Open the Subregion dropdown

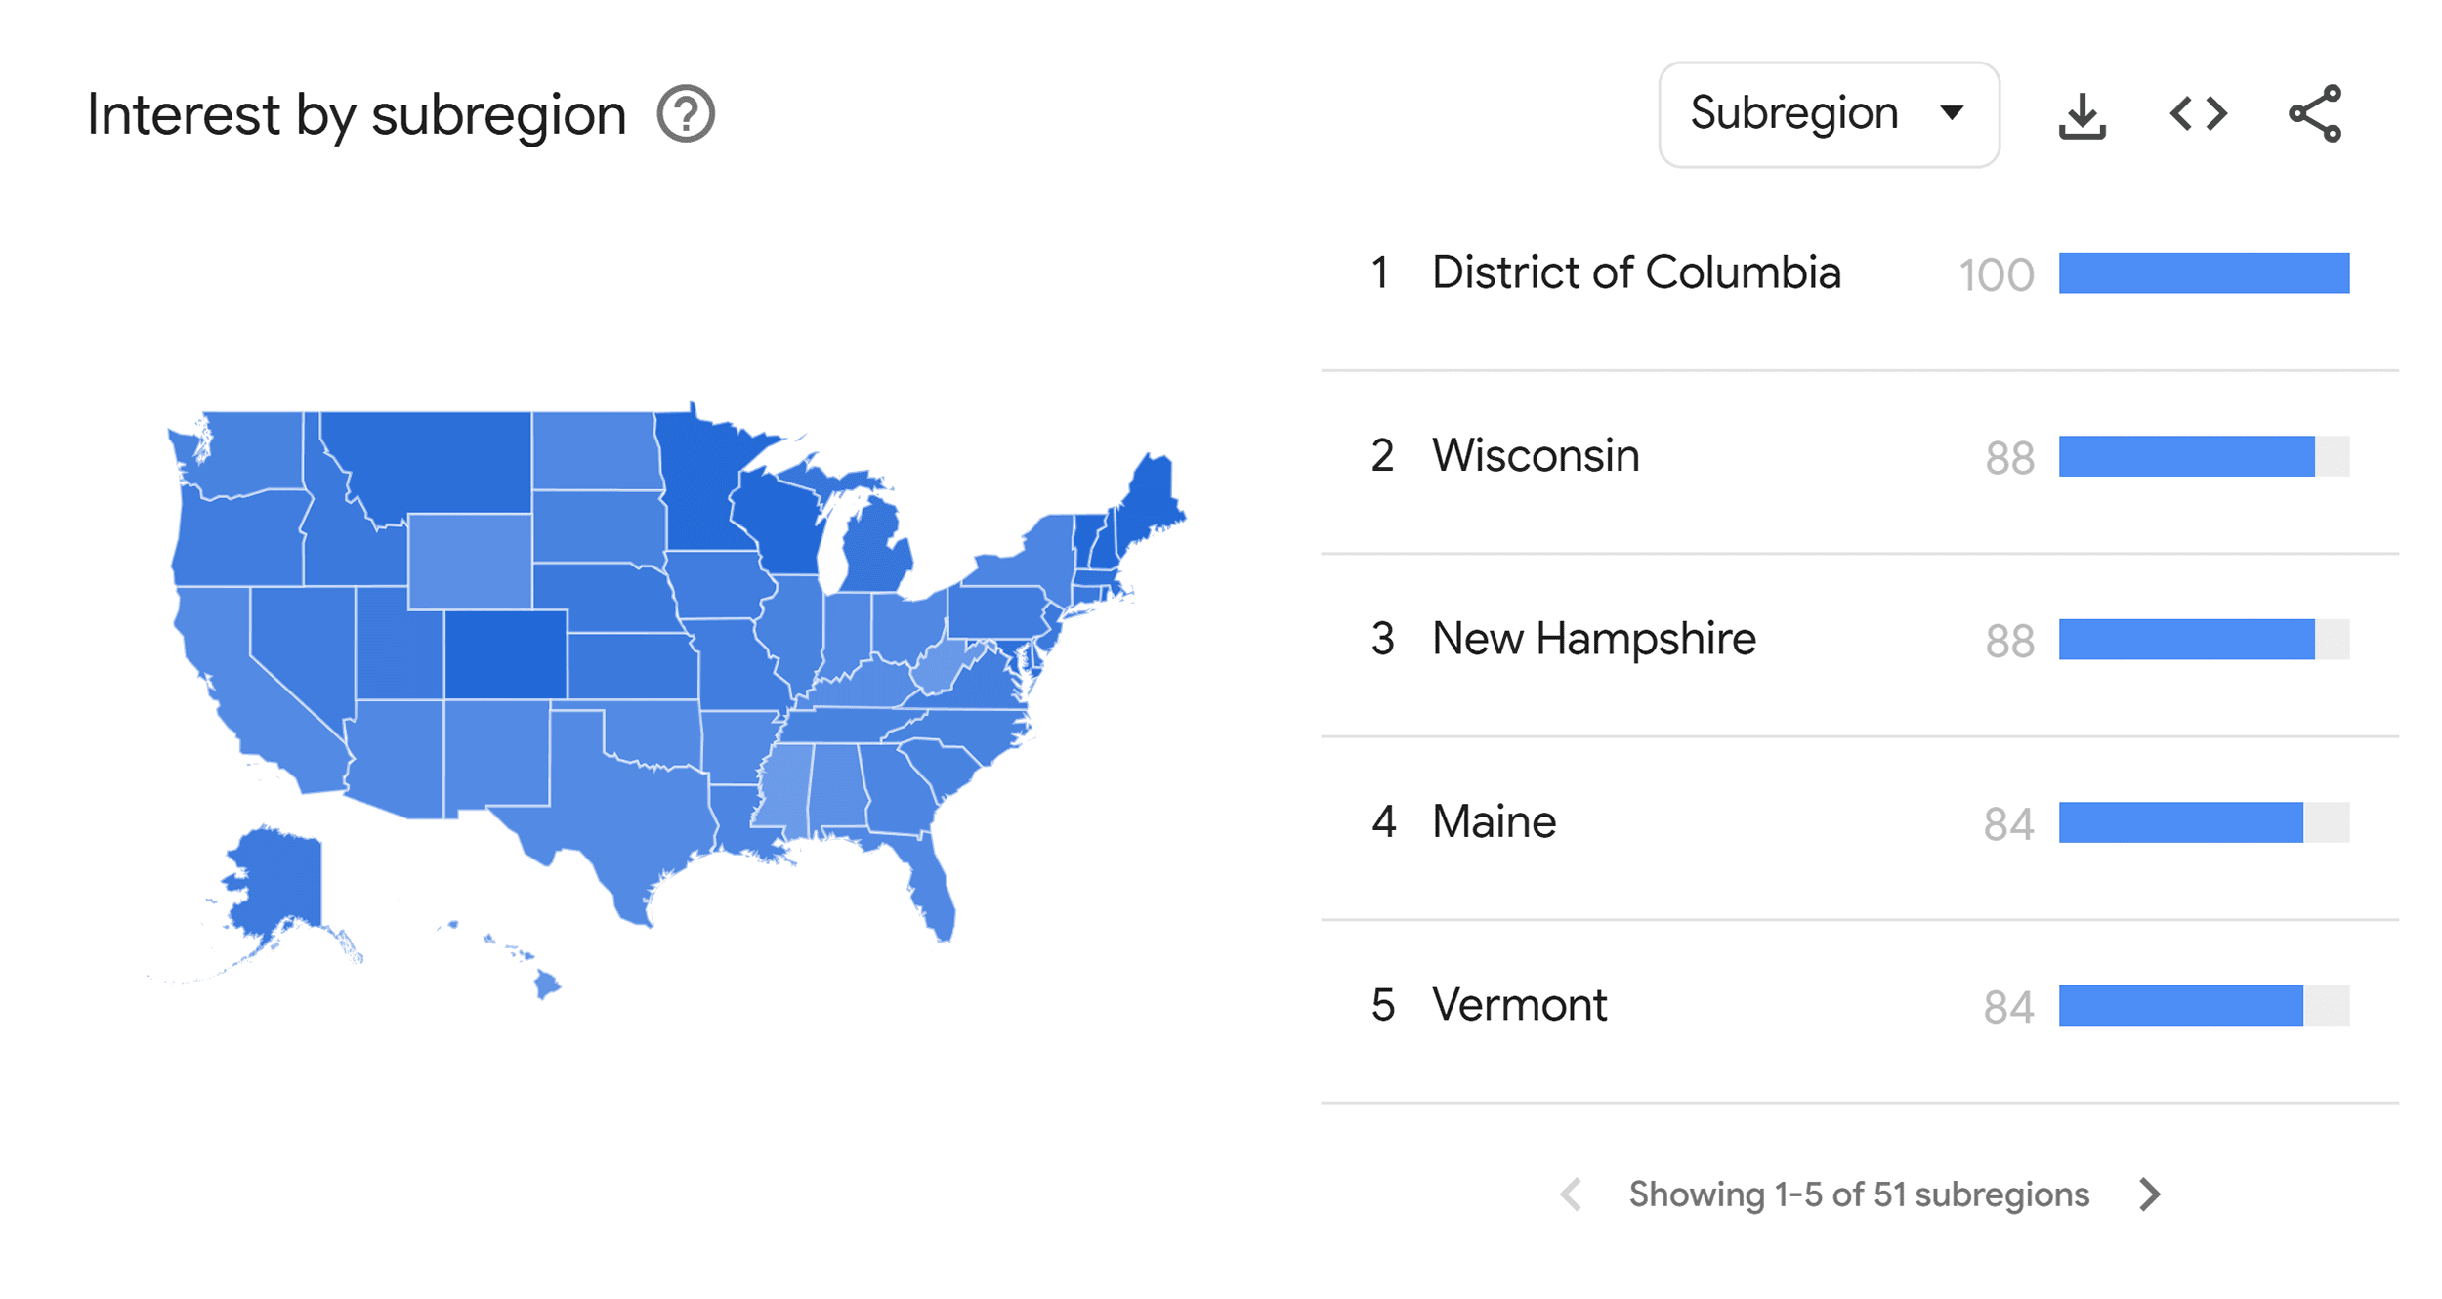1829,112
